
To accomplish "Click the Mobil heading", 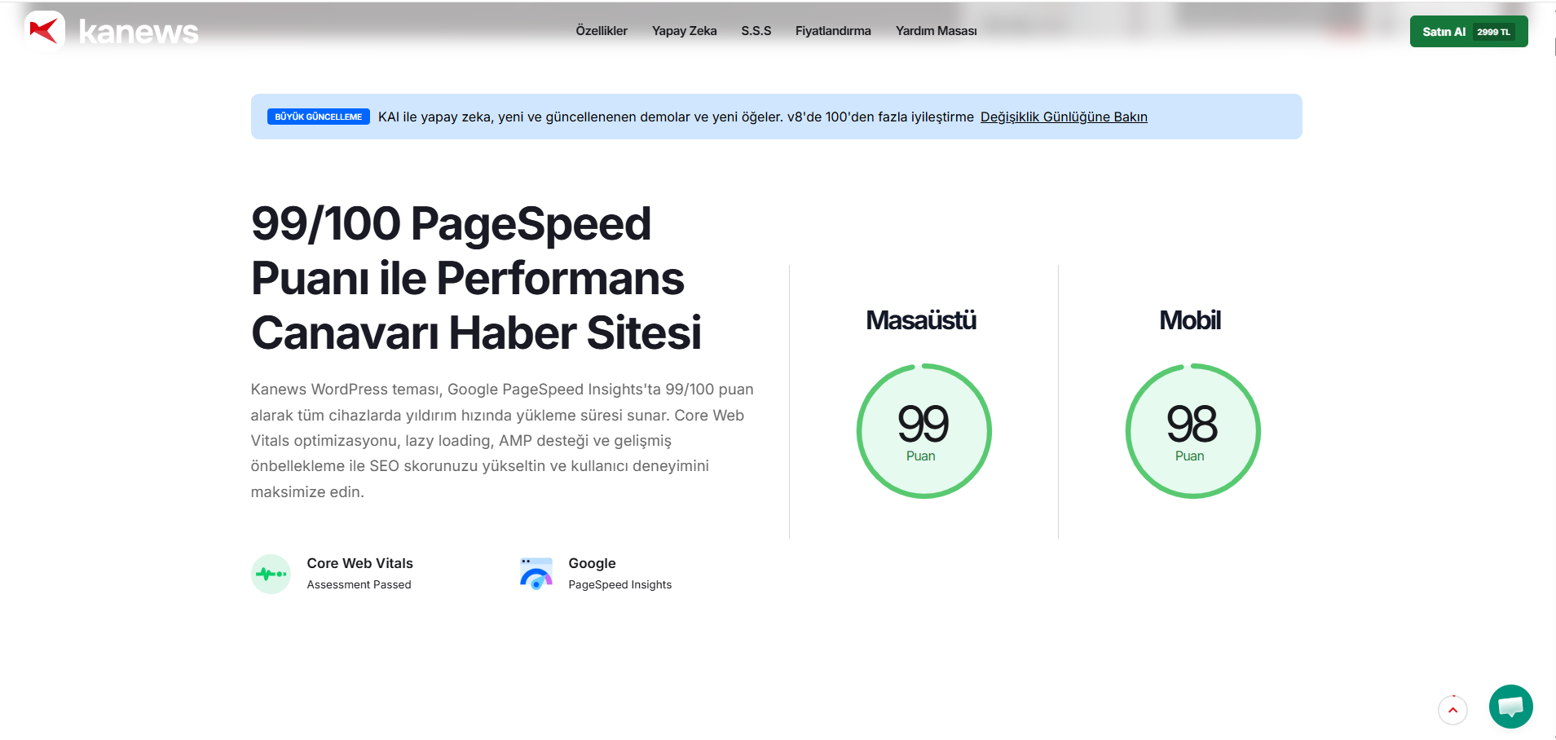I will (x=1190, y=320).
